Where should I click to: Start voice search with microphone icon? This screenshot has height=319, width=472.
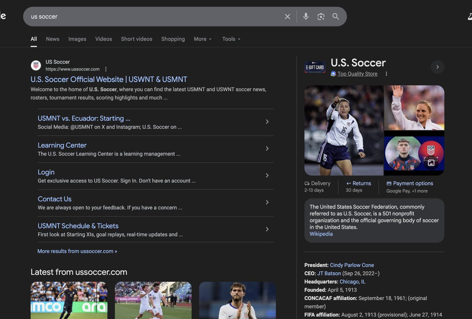pos(306,16)
